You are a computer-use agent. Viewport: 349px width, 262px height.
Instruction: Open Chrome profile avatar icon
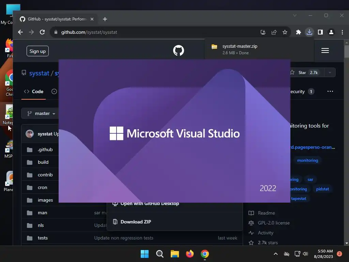click(331, 32)
